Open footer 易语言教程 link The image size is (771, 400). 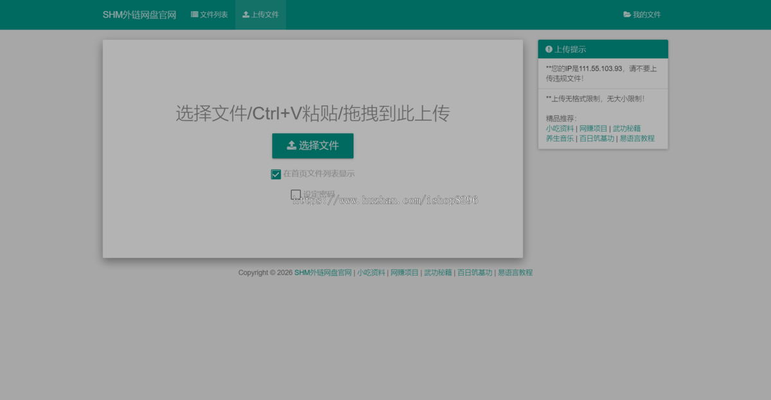[515, 273]
